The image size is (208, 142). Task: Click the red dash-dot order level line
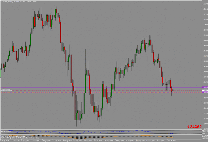coord(101,91)
